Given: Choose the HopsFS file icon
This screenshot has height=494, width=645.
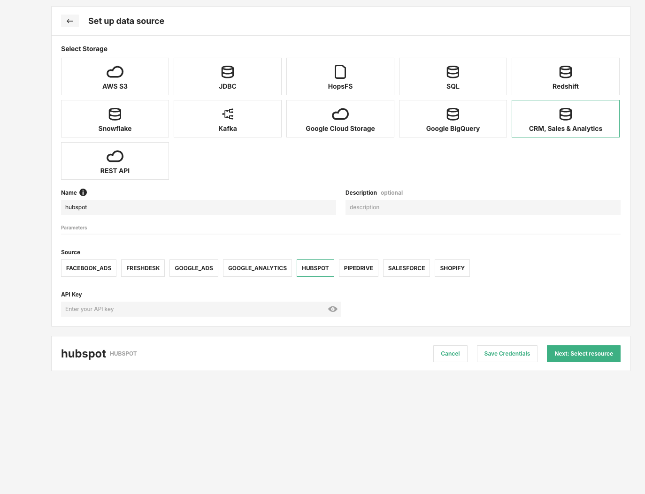Looking at the screenshot, I should pos(340,72).
